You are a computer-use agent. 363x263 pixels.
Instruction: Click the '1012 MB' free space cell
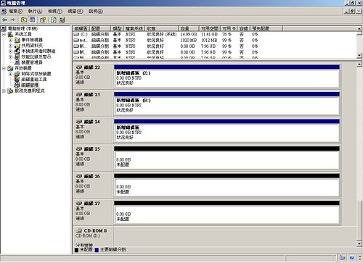(209, 40)
